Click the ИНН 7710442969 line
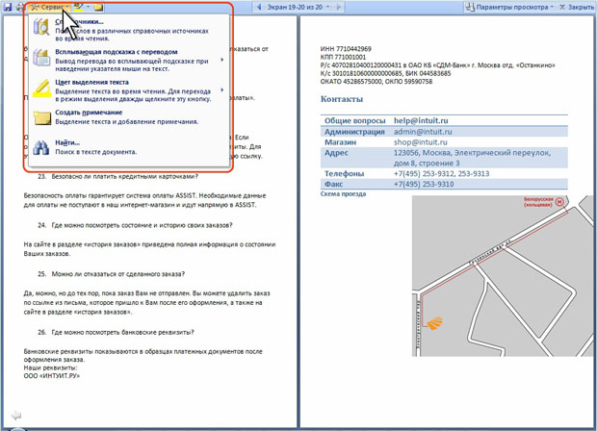 click(x=346, y=49)
